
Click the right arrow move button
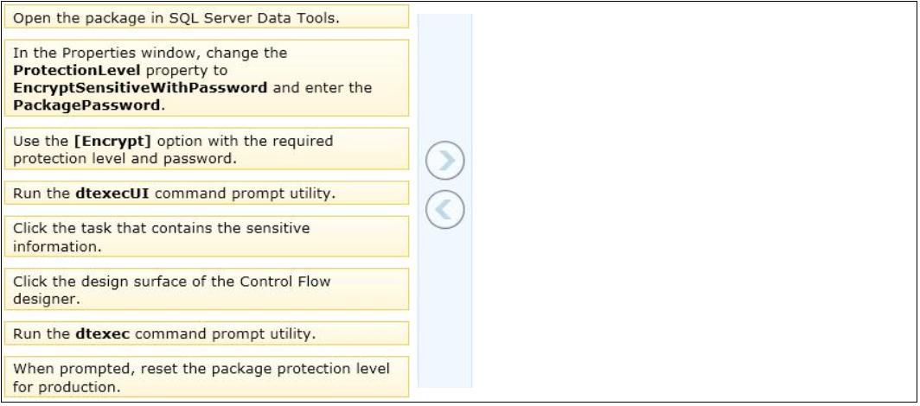click(x=444, y=161)
